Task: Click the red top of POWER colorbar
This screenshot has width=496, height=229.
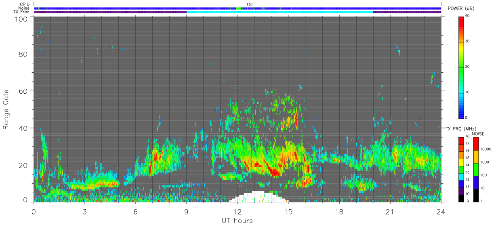Action: click(461, 20)
